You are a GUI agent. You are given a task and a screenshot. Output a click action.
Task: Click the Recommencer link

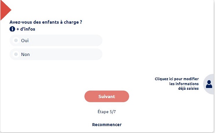107,125
